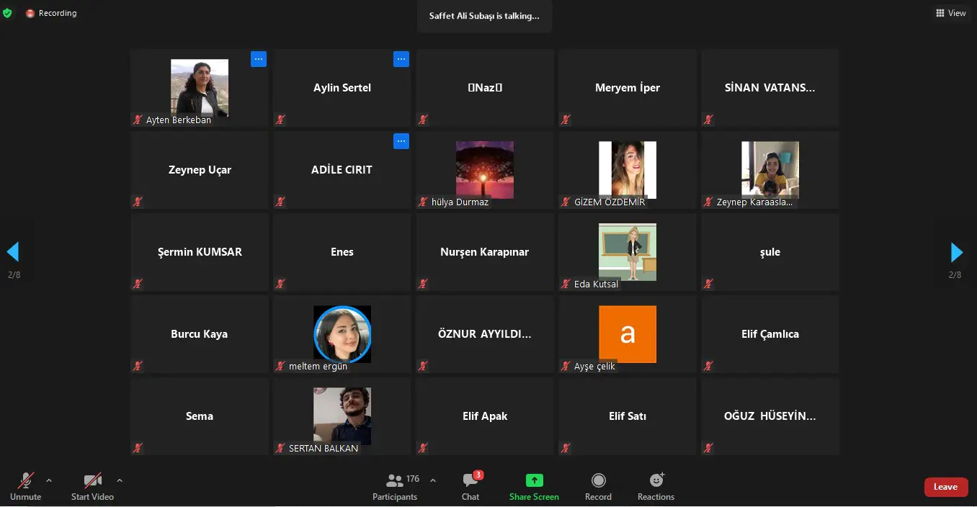Click the green encryption shield icon
Image resolution: width=977 pixels, height=507 pixels.
pos(7,13)
